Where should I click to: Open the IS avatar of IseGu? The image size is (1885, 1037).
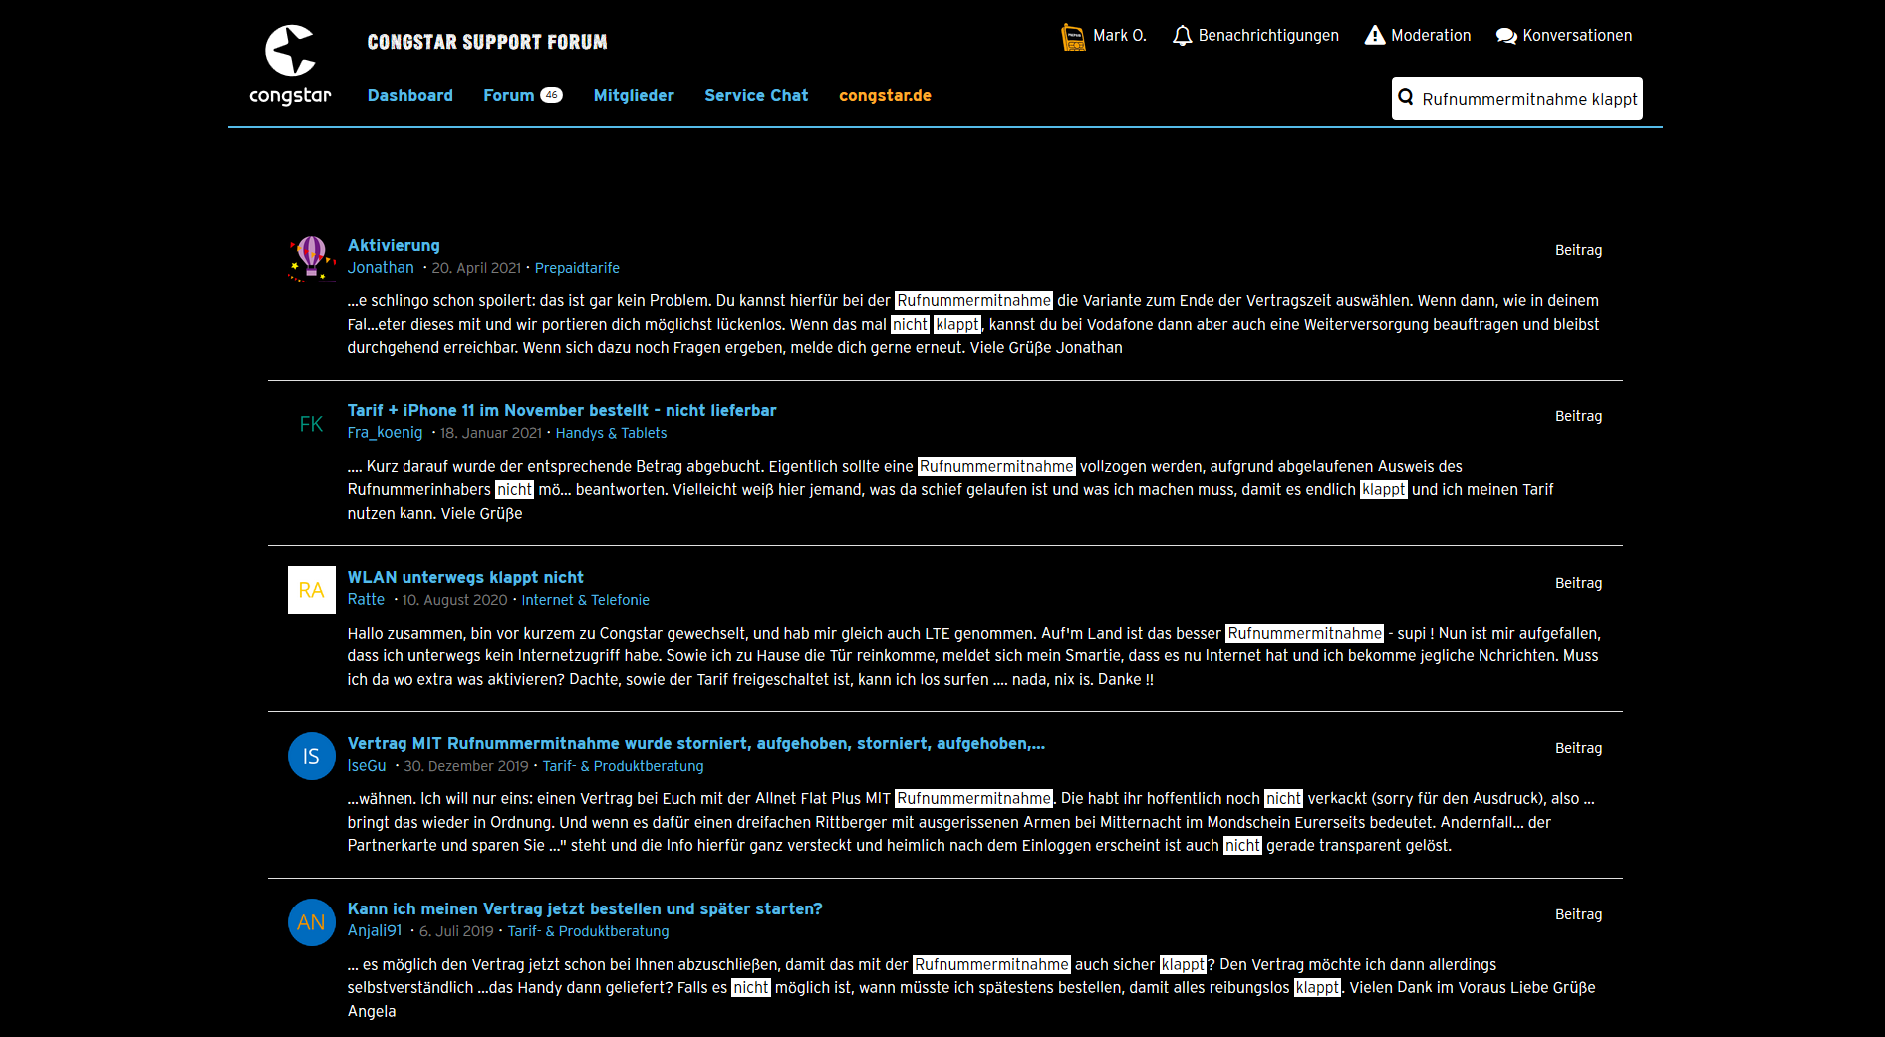[311, 756]
